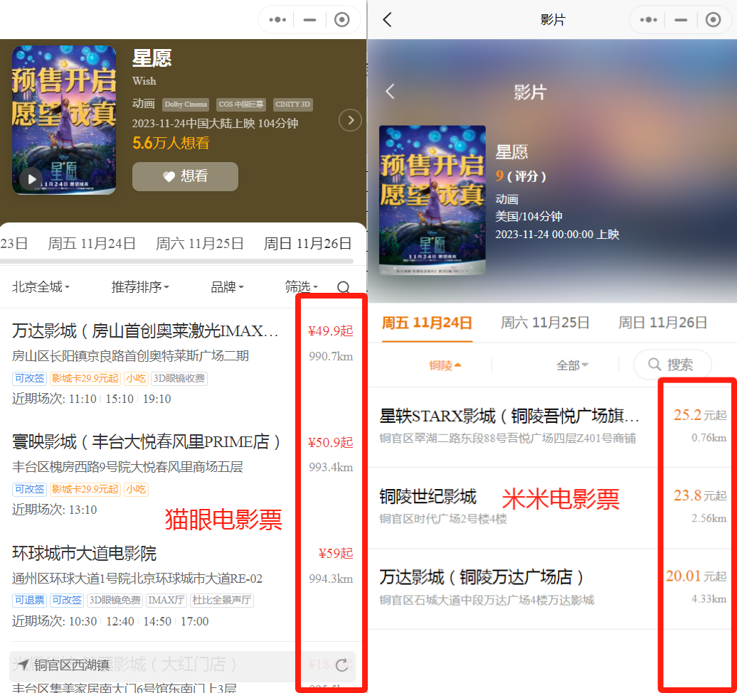This screenshot has width=737, height=693.
Task: Click the 9 (评分) rating text
Action: pyautogui.click(x=521, y=176)
